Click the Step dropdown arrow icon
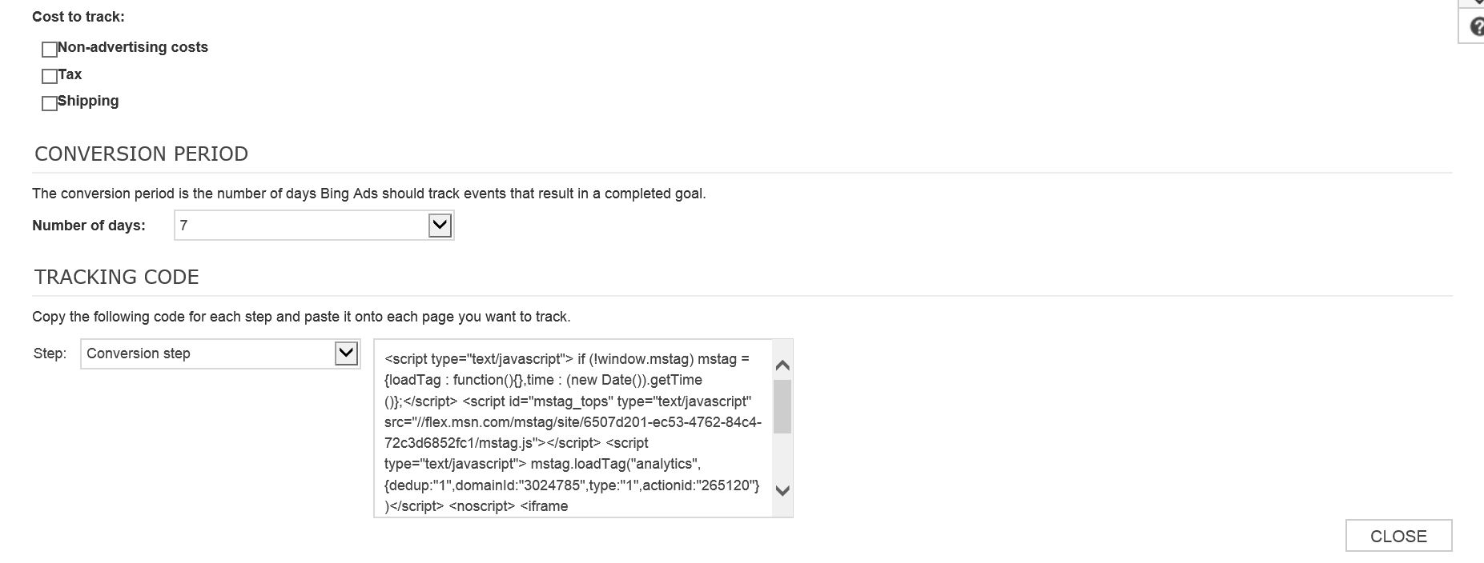This screenshot has width=1484, height=563. point(346,353)
